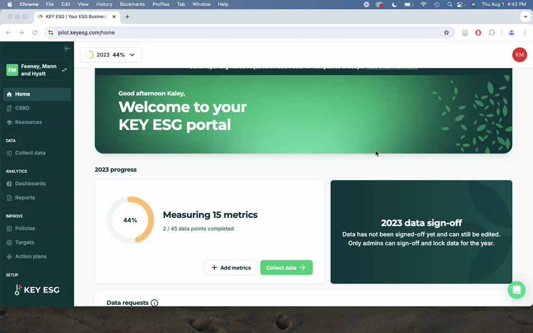533x333 pixels.
Task: Toggle Do Not Disturb moon icon
Action: point(394,5)
